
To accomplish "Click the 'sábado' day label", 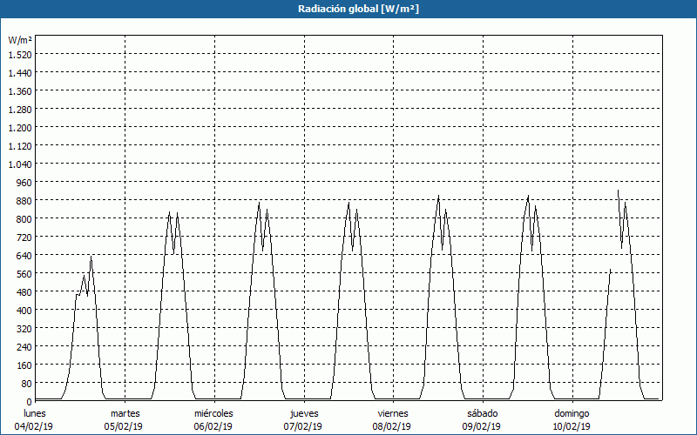I will pos(483,413).
